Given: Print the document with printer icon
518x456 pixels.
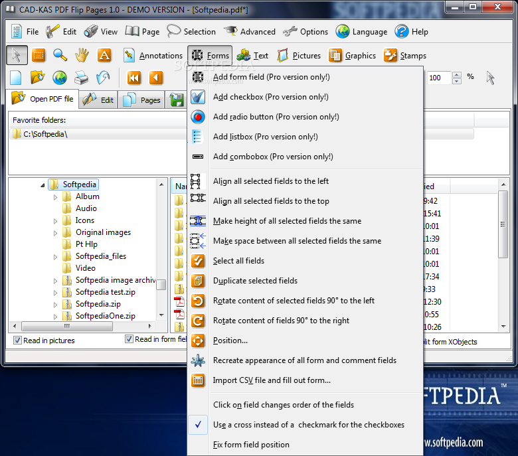Looking at the screenshot, I should pyautogui.click(x=81, y=78).
